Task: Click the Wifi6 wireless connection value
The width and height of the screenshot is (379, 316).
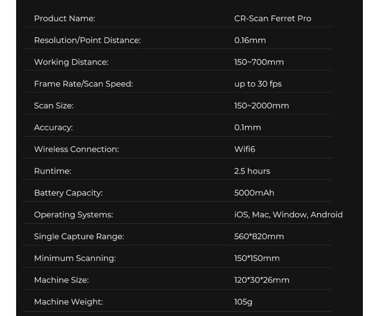Action: [x=245, y=149]
